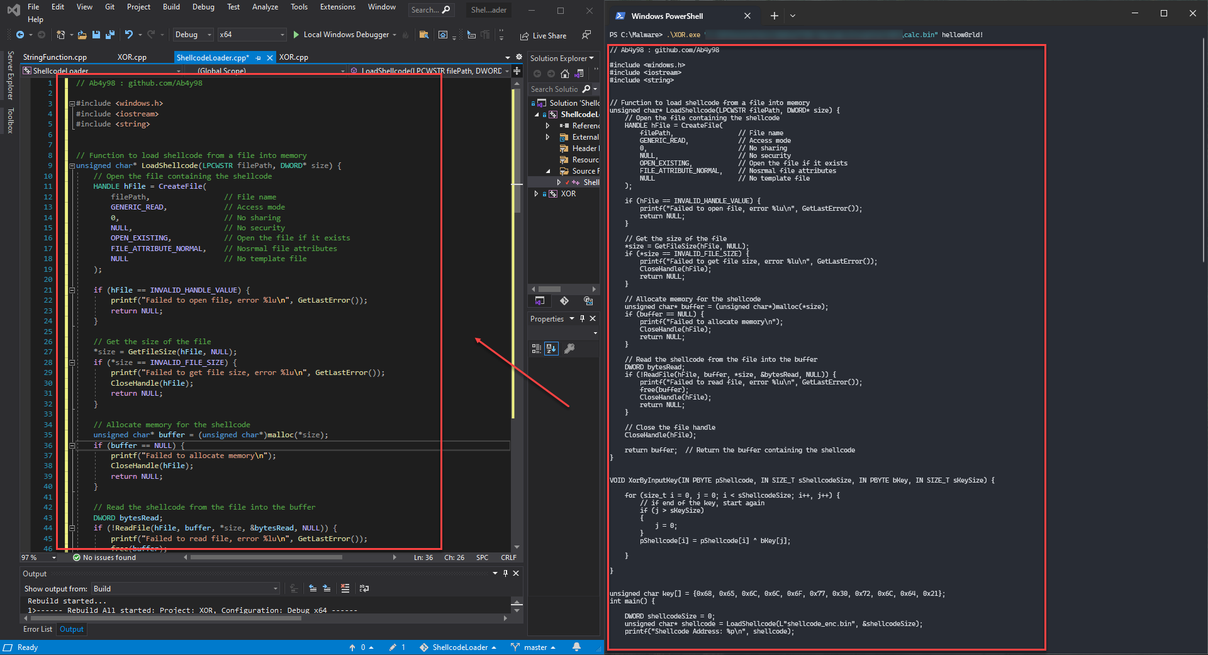
Task: Toggle auto-hide pin on Properties panel
Action: tap(582, 318)
